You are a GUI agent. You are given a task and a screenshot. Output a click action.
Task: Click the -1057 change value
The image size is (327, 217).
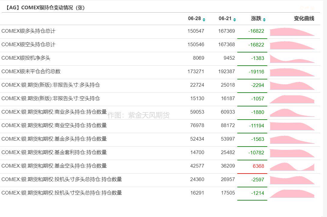(x=258, y=99)
